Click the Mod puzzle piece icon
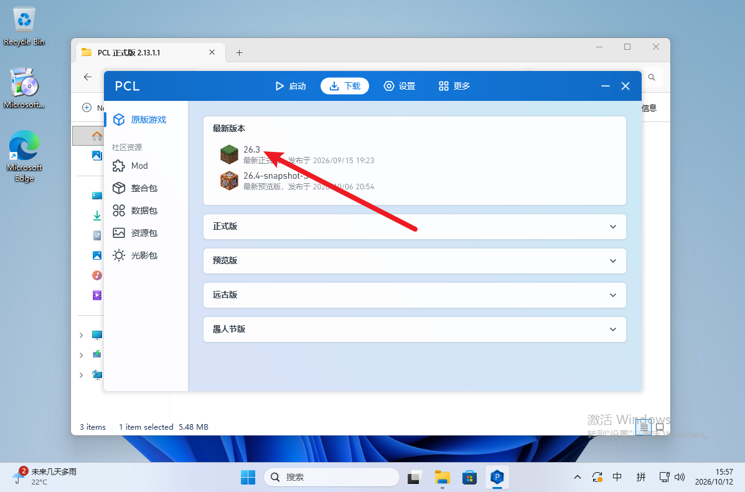The height and width of the screenshot is (492, 745). point(119,166)
